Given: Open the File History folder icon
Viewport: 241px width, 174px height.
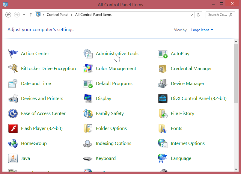Looking at the screenshot, I should click(163, 114).
